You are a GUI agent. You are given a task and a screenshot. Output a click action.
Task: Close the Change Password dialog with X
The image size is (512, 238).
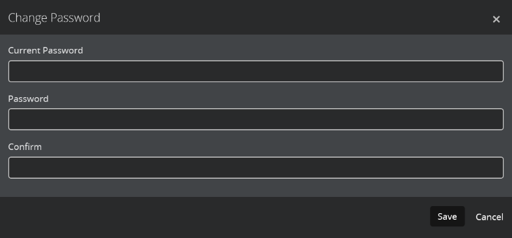(496, 20)
